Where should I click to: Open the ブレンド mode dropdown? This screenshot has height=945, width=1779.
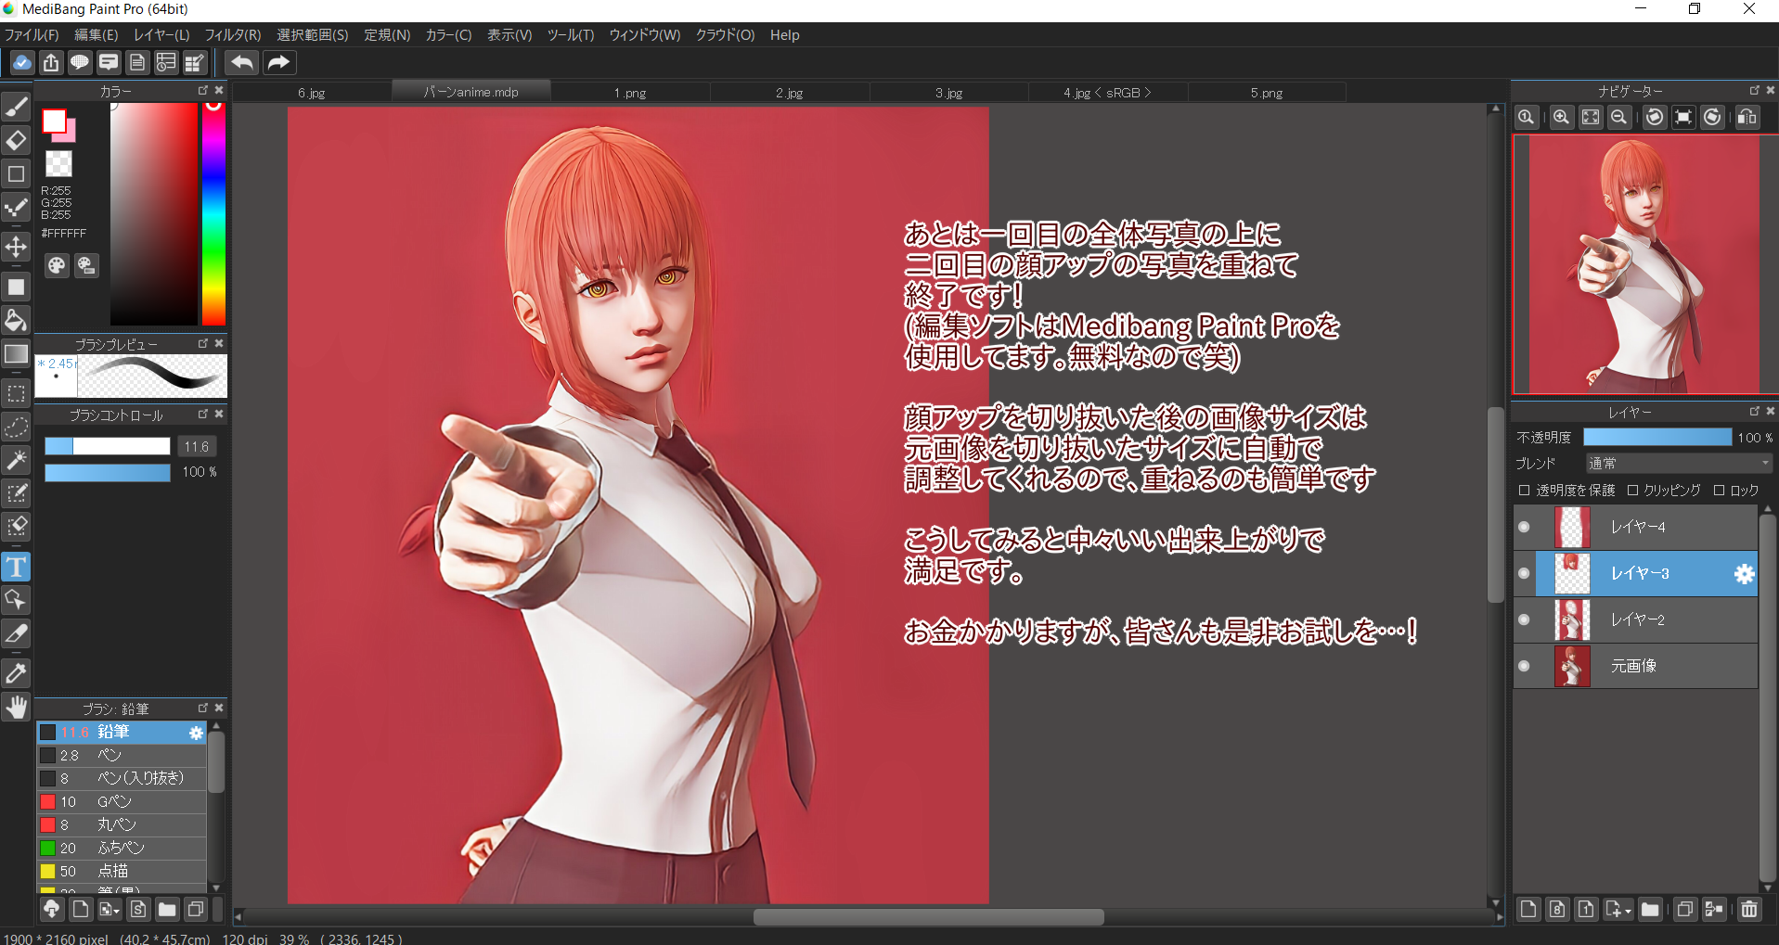[1678, 464]
